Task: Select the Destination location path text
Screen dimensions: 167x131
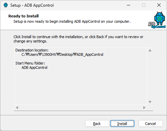Action: point(62,54)
